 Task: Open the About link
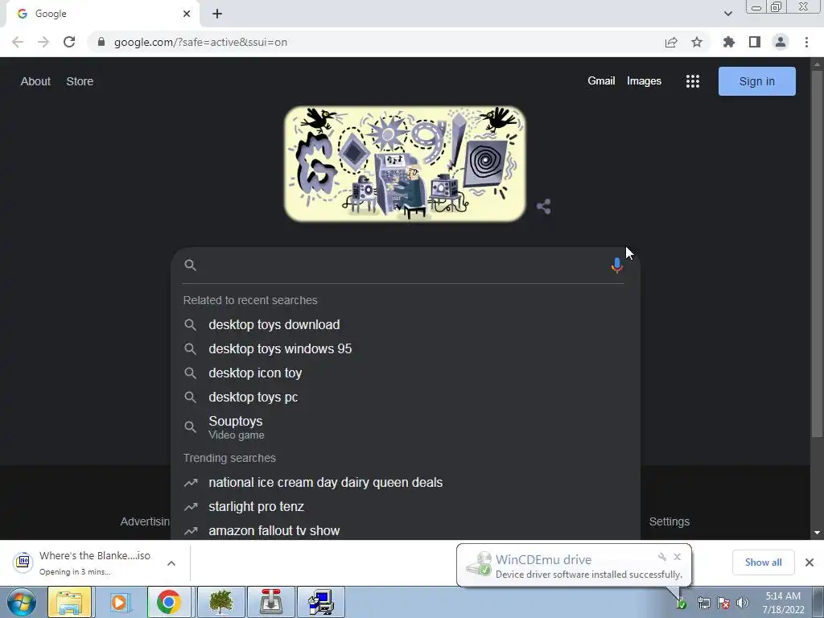(35, 81)
